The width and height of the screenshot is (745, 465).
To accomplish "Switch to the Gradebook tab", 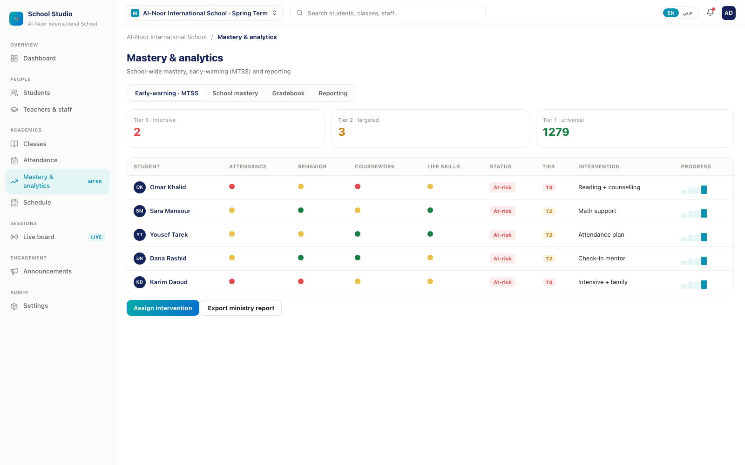I will [x=288, y=93].
